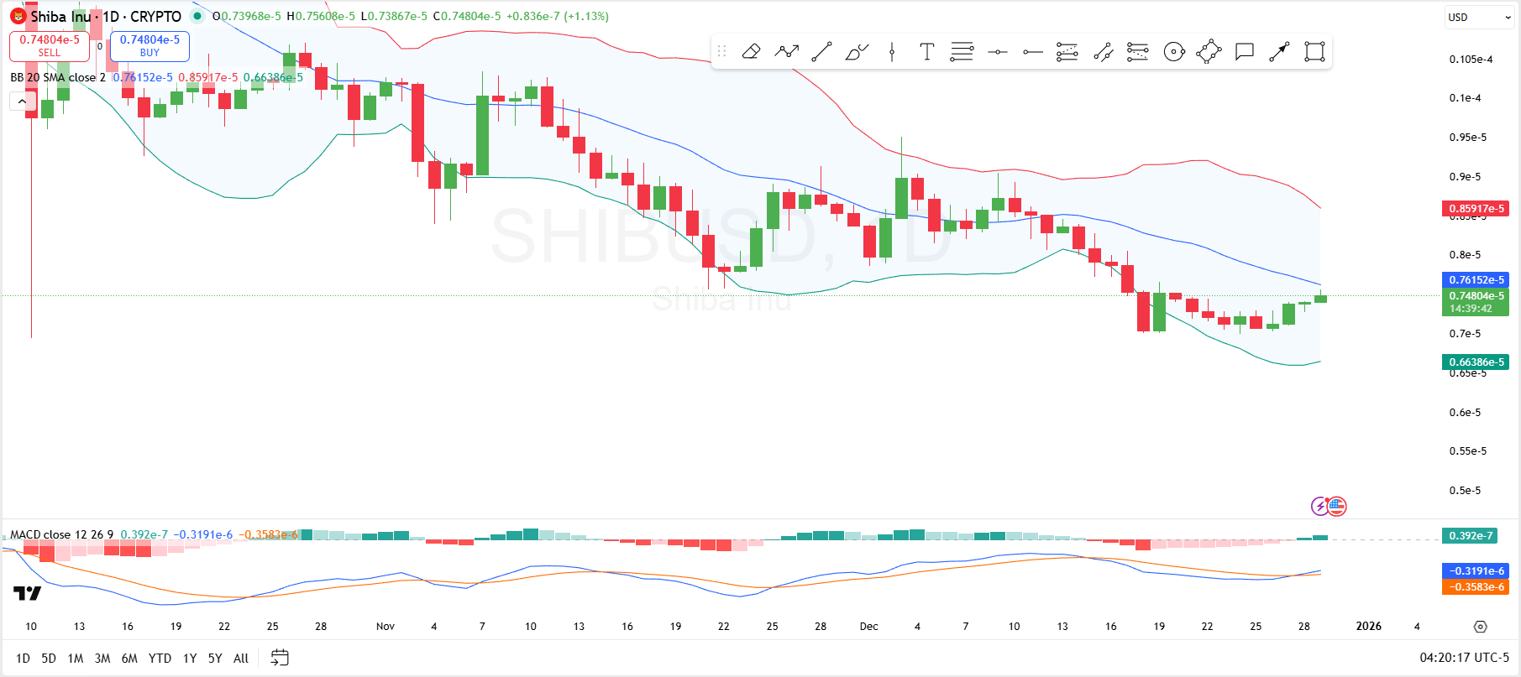The width and height of the screenshot is (1521, 677).
Task: Open the go-to-date calendar icon
Action: click(x=280, y=658)
